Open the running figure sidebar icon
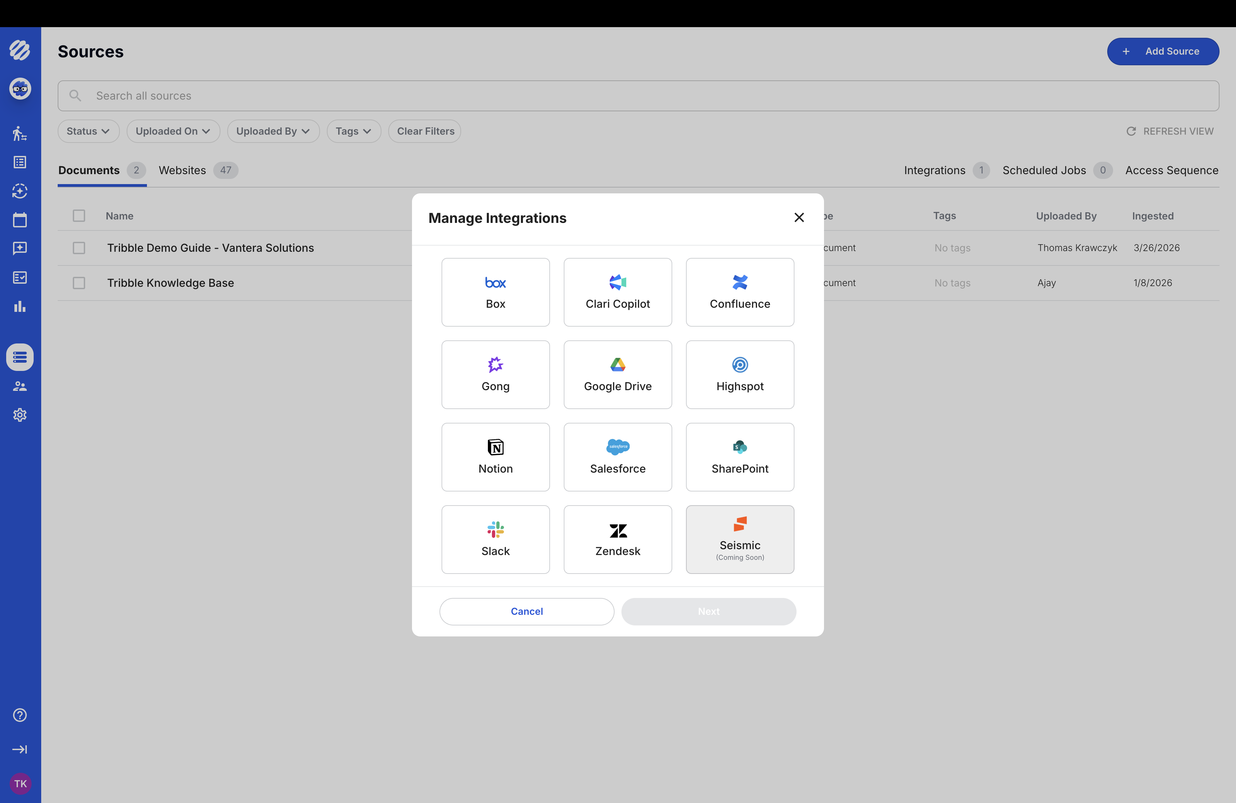 [20, 134]
